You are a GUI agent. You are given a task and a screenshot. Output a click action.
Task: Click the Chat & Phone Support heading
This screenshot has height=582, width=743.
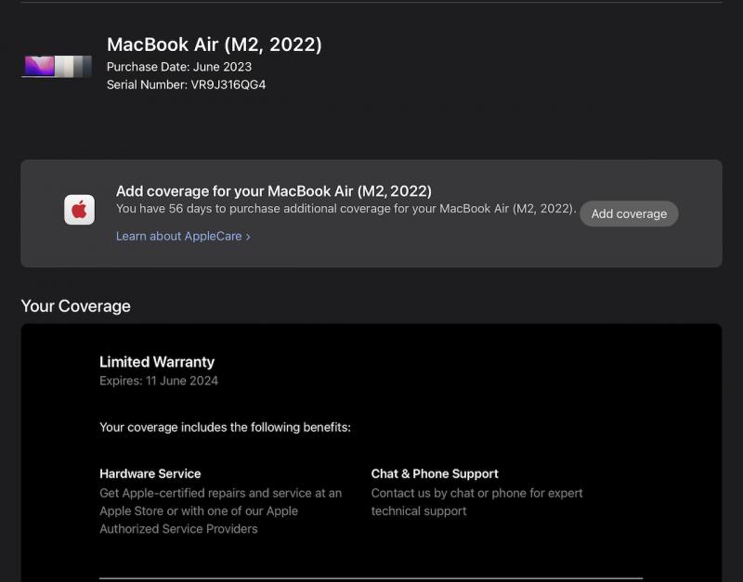tap(435, 473)
